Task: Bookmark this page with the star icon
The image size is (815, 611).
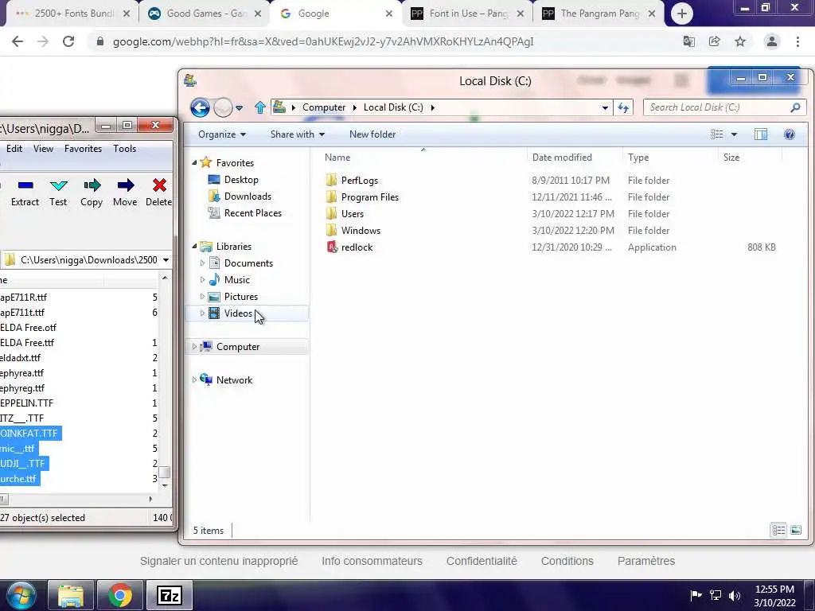Action: tap(740, 41)
